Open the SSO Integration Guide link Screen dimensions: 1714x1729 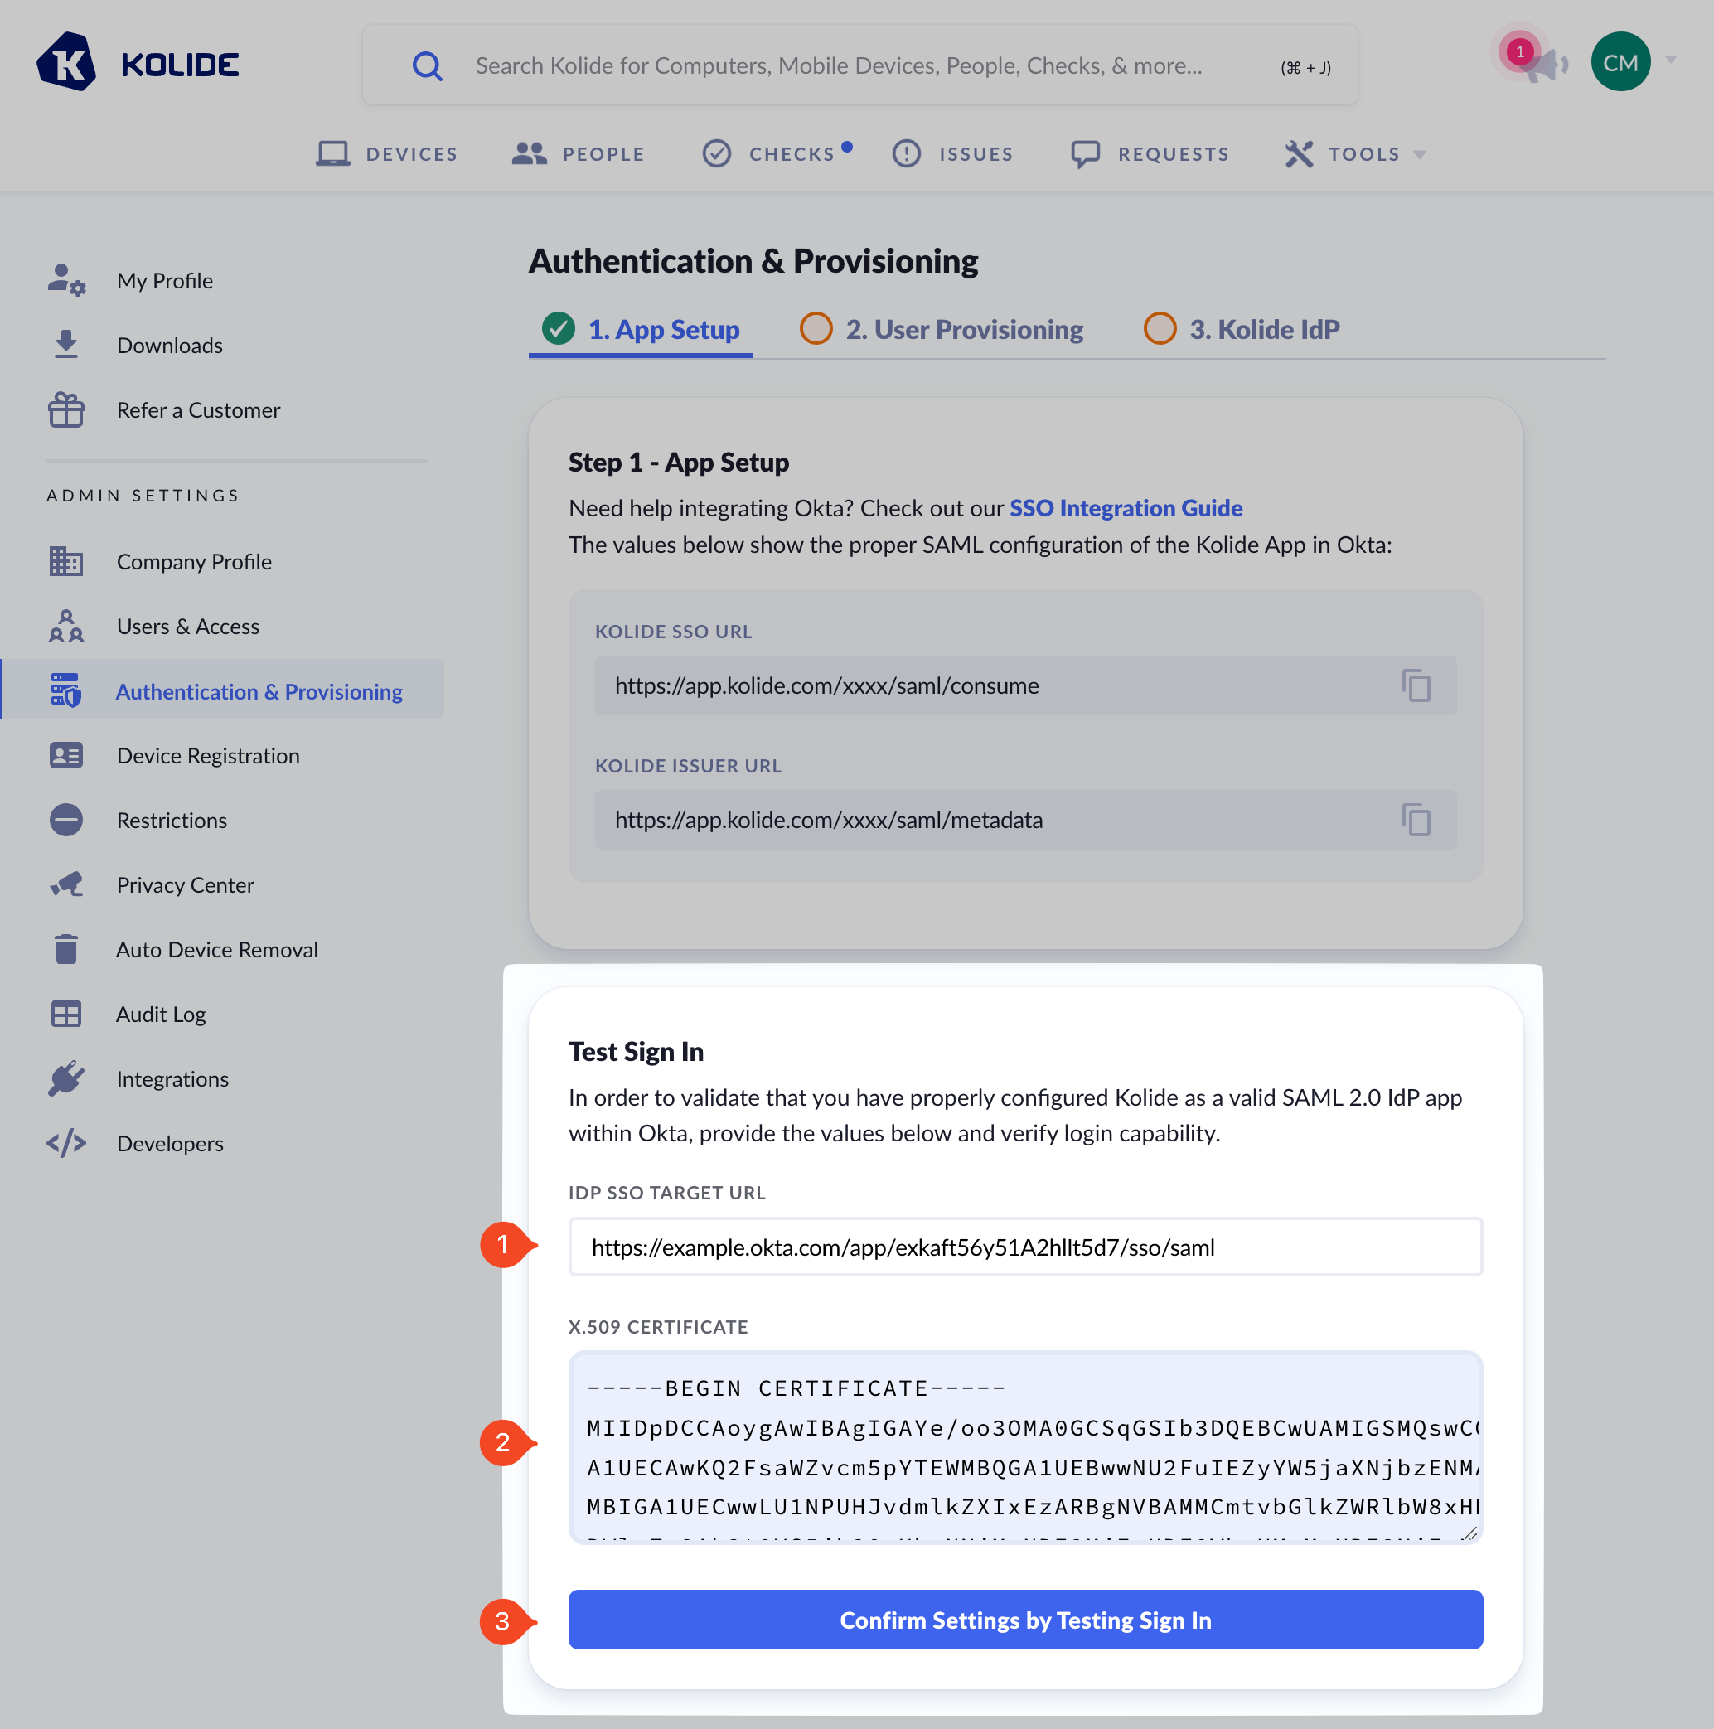point(1126,508)
